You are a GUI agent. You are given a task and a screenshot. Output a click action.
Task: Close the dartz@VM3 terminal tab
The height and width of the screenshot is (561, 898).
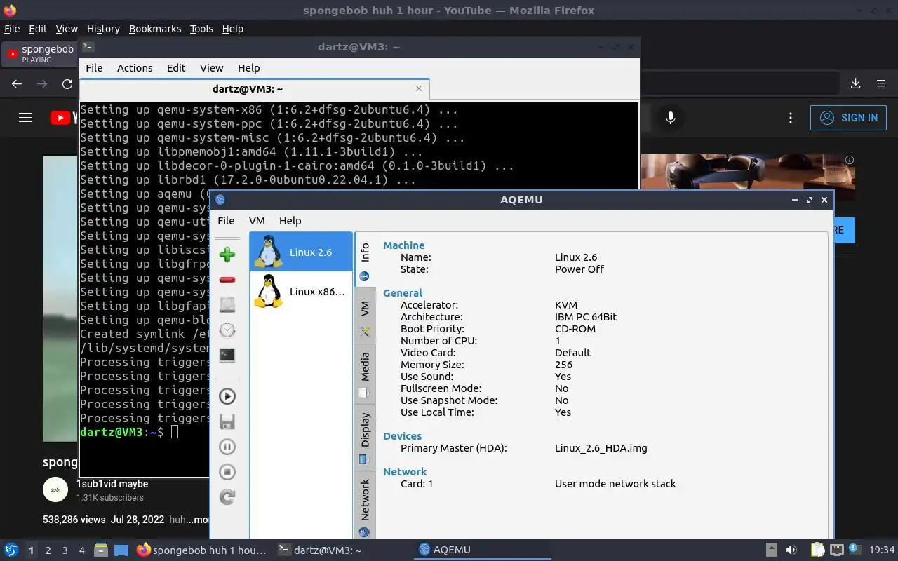419,88
